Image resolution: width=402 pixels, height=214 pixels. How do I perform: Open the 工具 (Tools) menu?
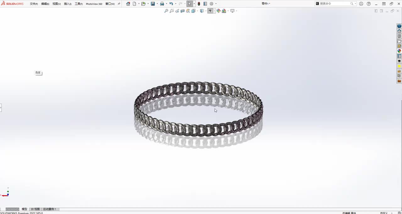point(79,4)
